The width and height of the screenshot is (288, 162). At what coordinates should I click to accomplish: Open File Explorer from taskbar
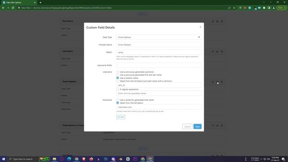pyautogui.click(x=54, y=159)
